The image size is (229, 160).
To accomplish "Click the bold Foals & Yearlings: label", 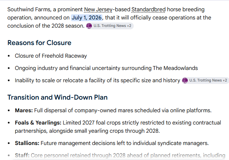I will (38, 123).
